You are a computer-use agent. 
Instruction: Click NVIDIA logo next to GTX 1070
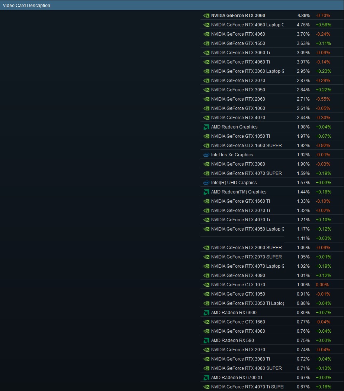(206, 285)
